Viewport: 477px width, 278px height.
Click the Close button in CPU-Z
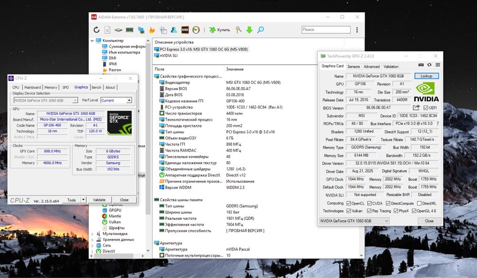(124, 200)
